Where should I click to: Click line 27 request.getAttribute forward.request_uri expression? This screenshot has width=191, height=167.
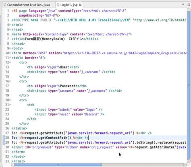point(80,133)
